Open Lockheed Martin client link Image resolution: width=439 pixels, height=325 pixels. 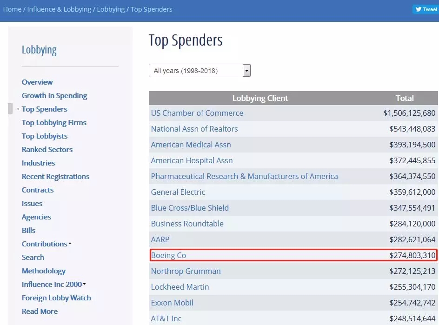click(180, 287)
